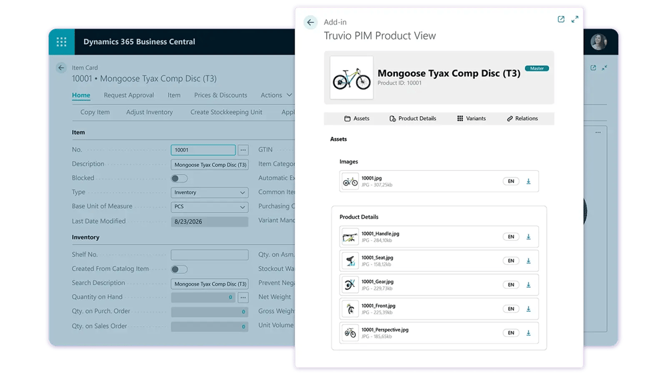Screen dimensions: 667x375
Task: Click EN language tag for 10001_Perspective.jpg
Action: click(511, 333)
